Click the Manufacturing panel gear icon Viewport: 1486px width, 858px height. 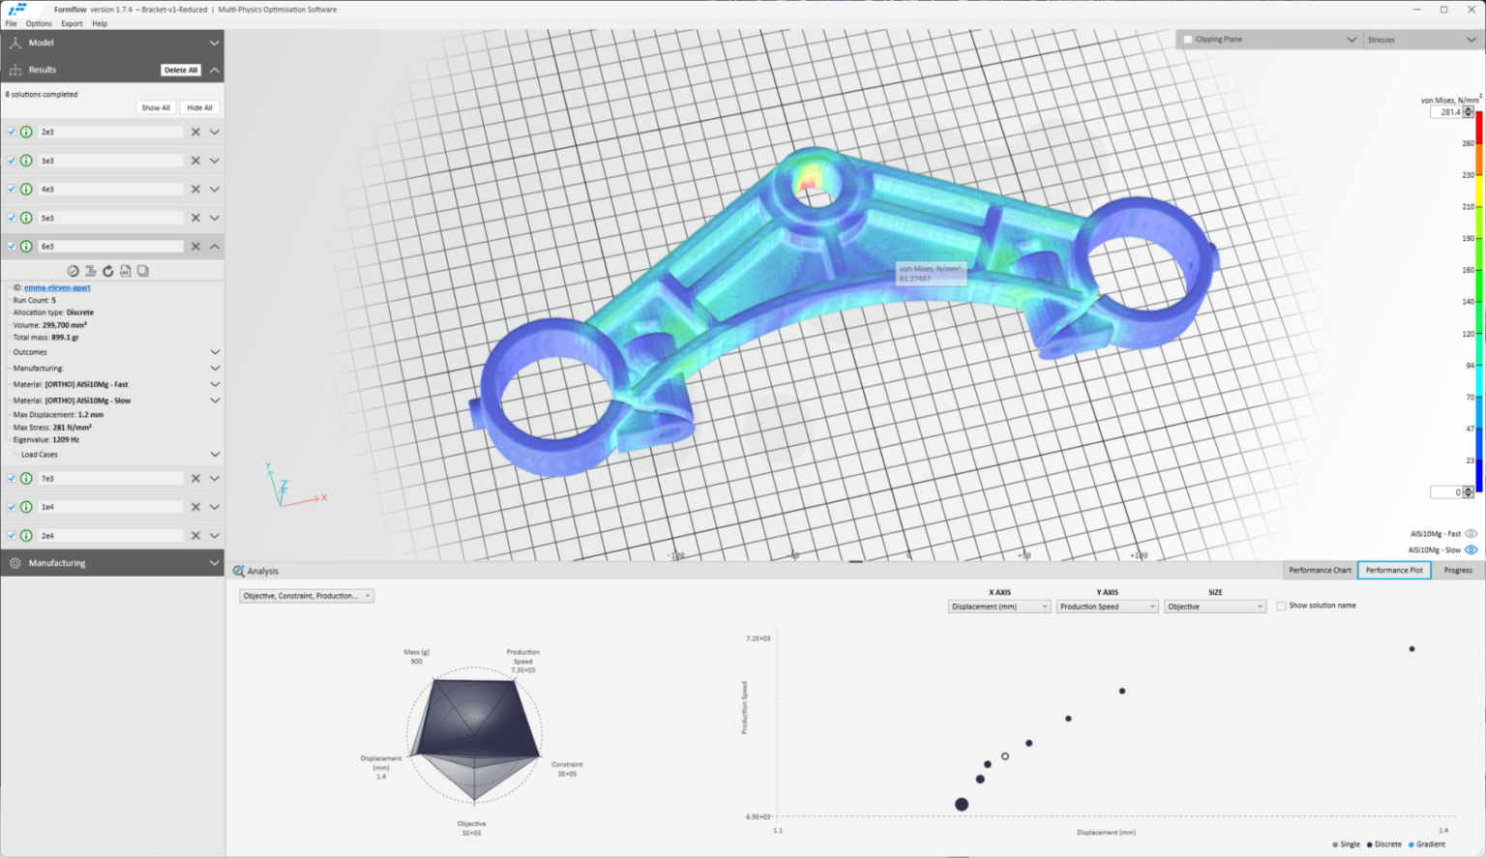point(15,562)
